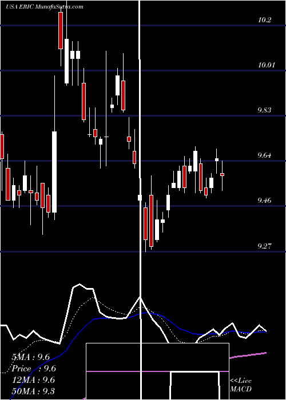Viewport: 286px width, 400px height.
Task: Click the 9.27 price level label
Action: click(265, 246)
